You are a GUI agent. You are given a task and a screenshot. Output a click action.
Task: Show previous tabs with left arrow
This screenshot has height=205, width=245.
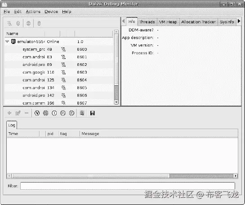[x=124, y=21]
